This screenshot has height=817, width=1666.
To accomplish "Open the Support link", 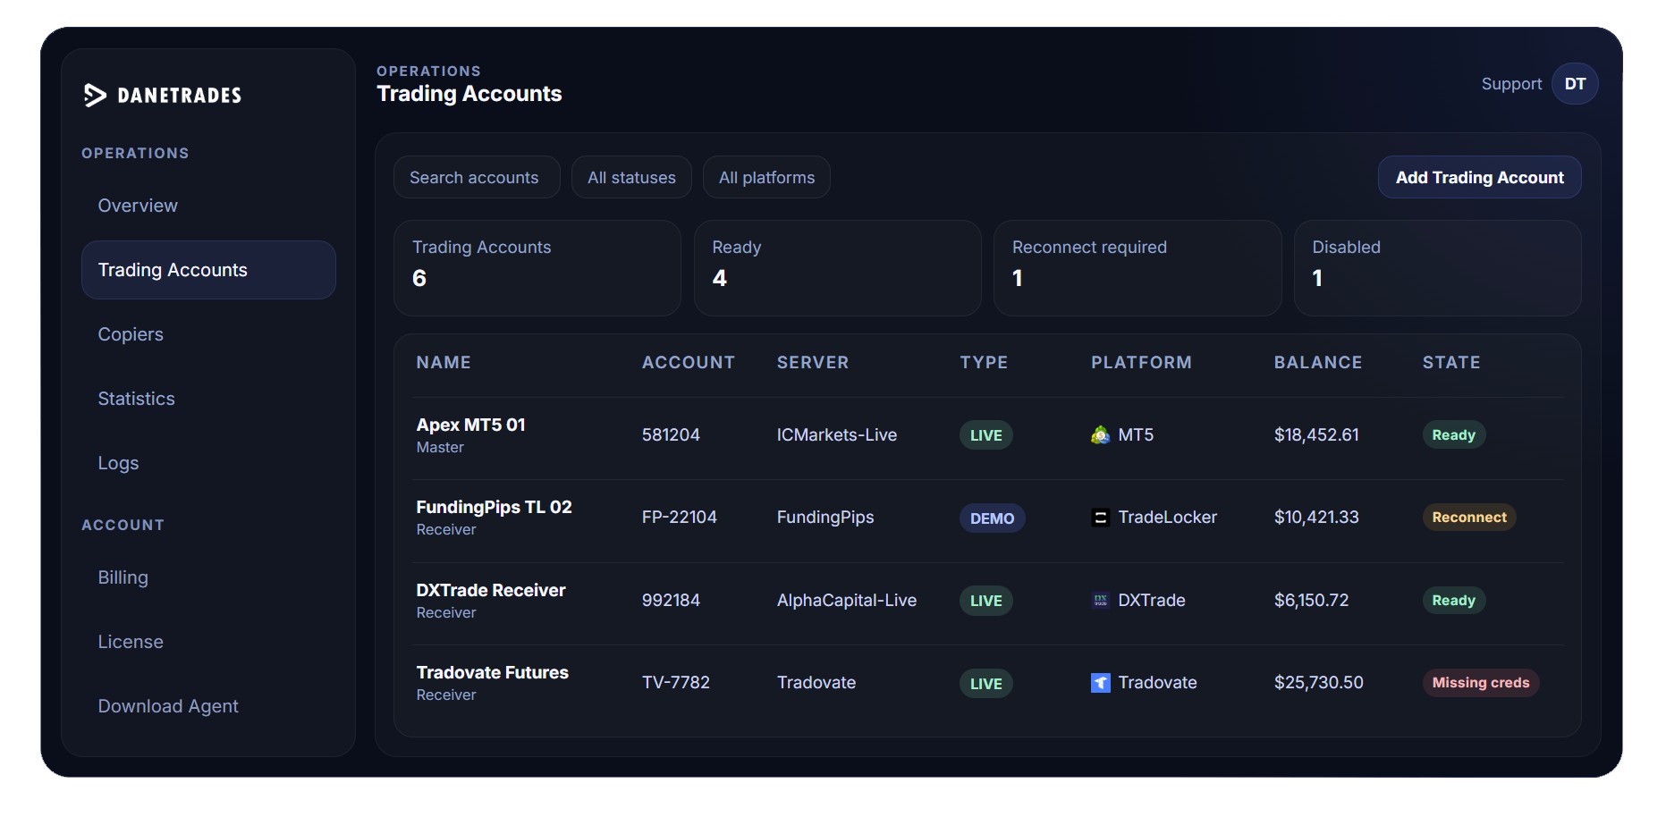I will pos(1511,83).
